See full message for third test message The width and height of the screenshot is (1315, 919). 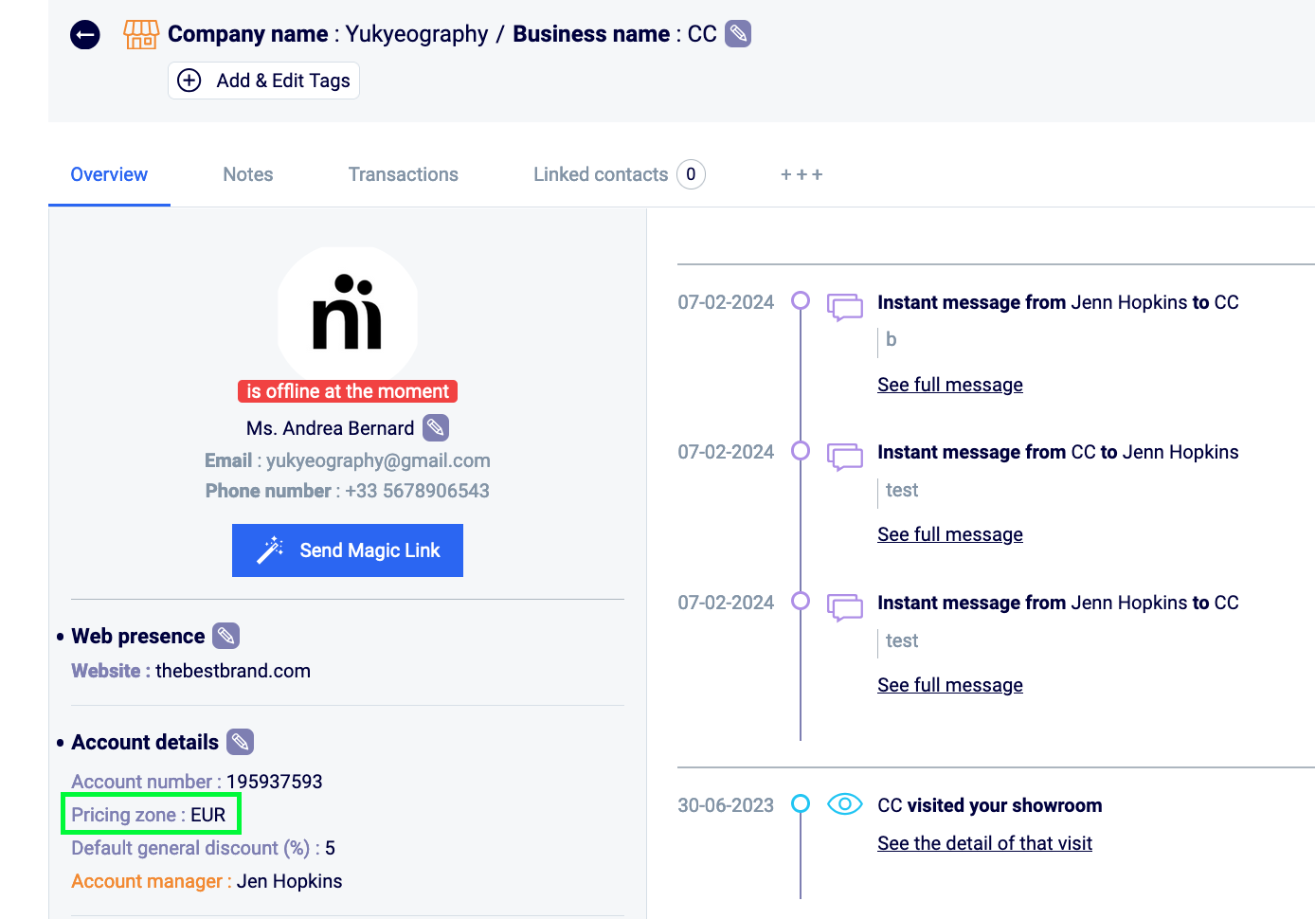(x=950, y=685)
